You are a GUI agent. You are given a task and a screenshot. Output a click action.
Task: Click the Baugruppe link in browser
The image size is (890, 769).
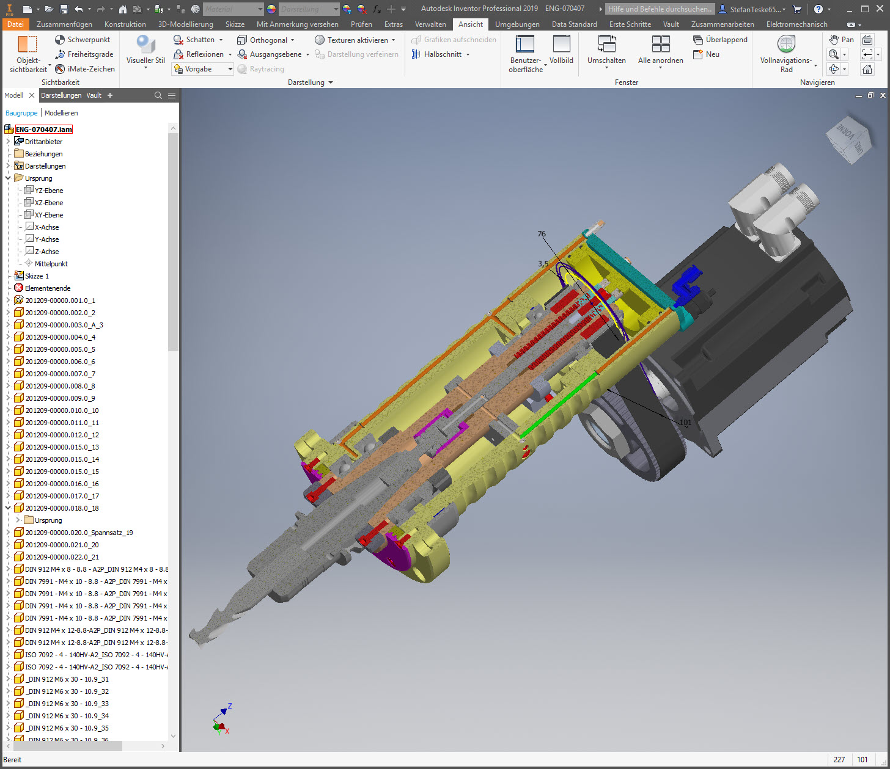point(21,113)
